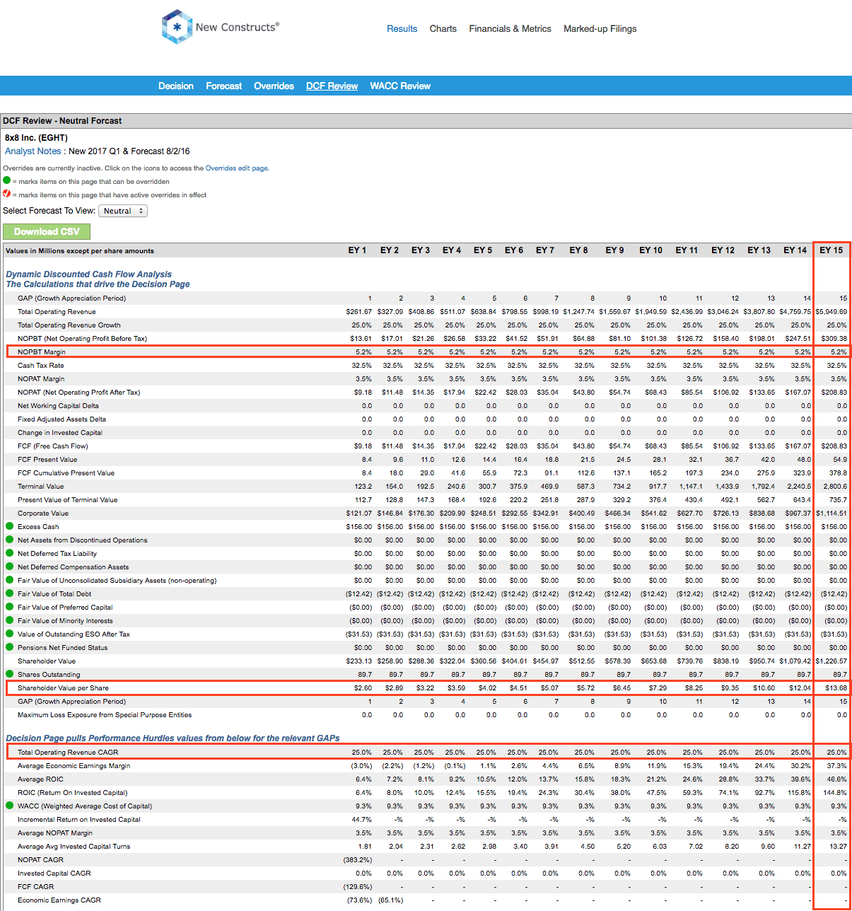Image resolution: width=852 pixels, height=911 pixels.
Task: Open Marked-up Filings menu
Action: point(600,29)
